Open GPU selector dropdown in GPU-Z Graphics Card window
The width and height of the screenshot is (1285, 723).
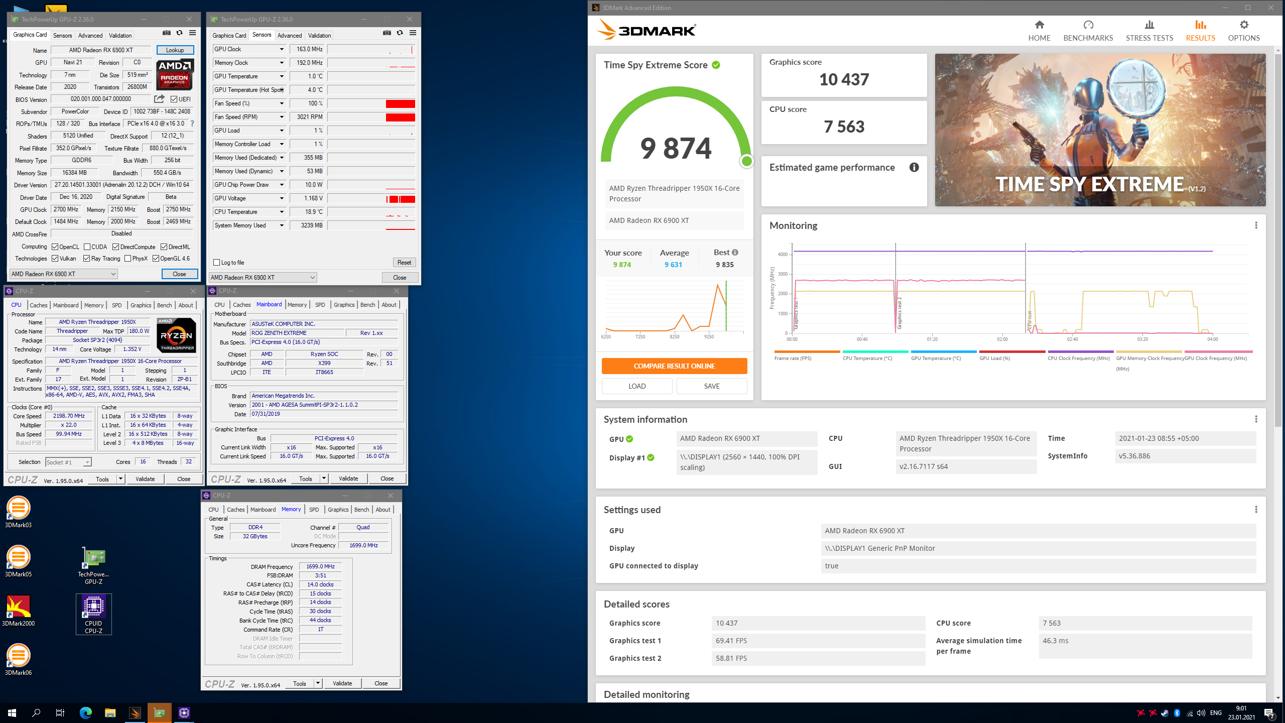(64, 274)
